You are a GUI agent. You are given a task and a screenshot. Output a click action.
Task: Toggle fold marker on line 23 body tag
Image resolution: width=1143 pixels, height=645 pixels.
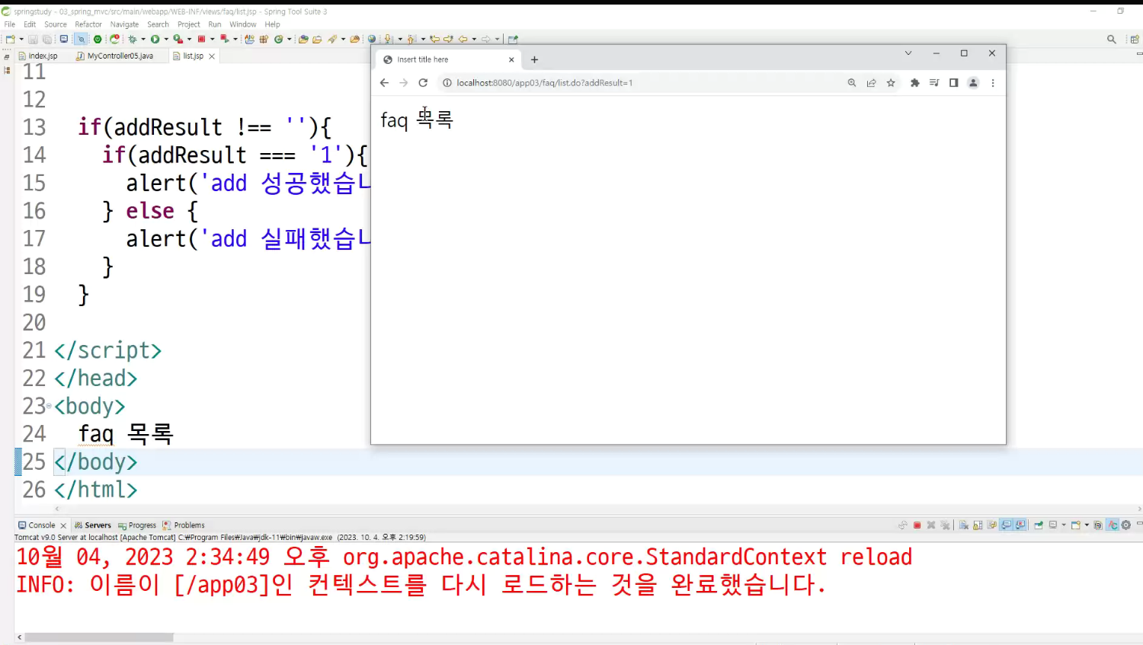point(49,406)
